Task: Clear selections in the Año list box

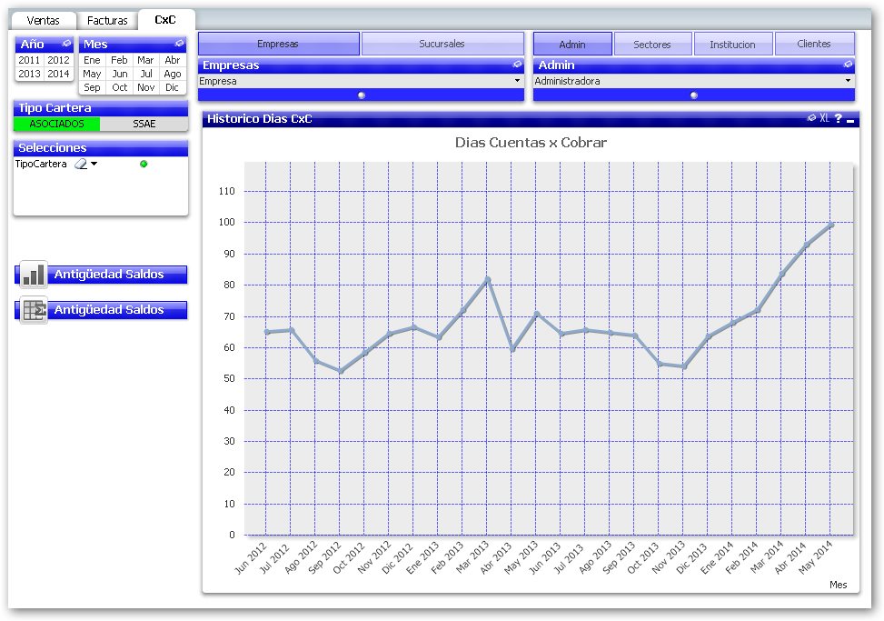Action: (66, 44)
